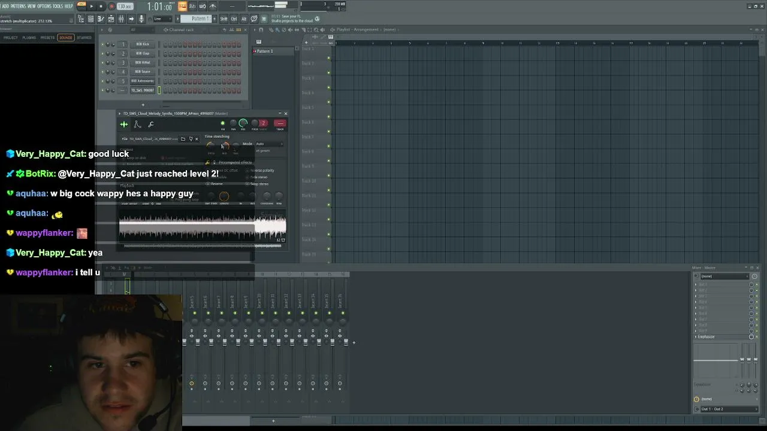Open the sampler envelope settings tab
The width and height of the screenshot is (767, 431).
point(137,125)
